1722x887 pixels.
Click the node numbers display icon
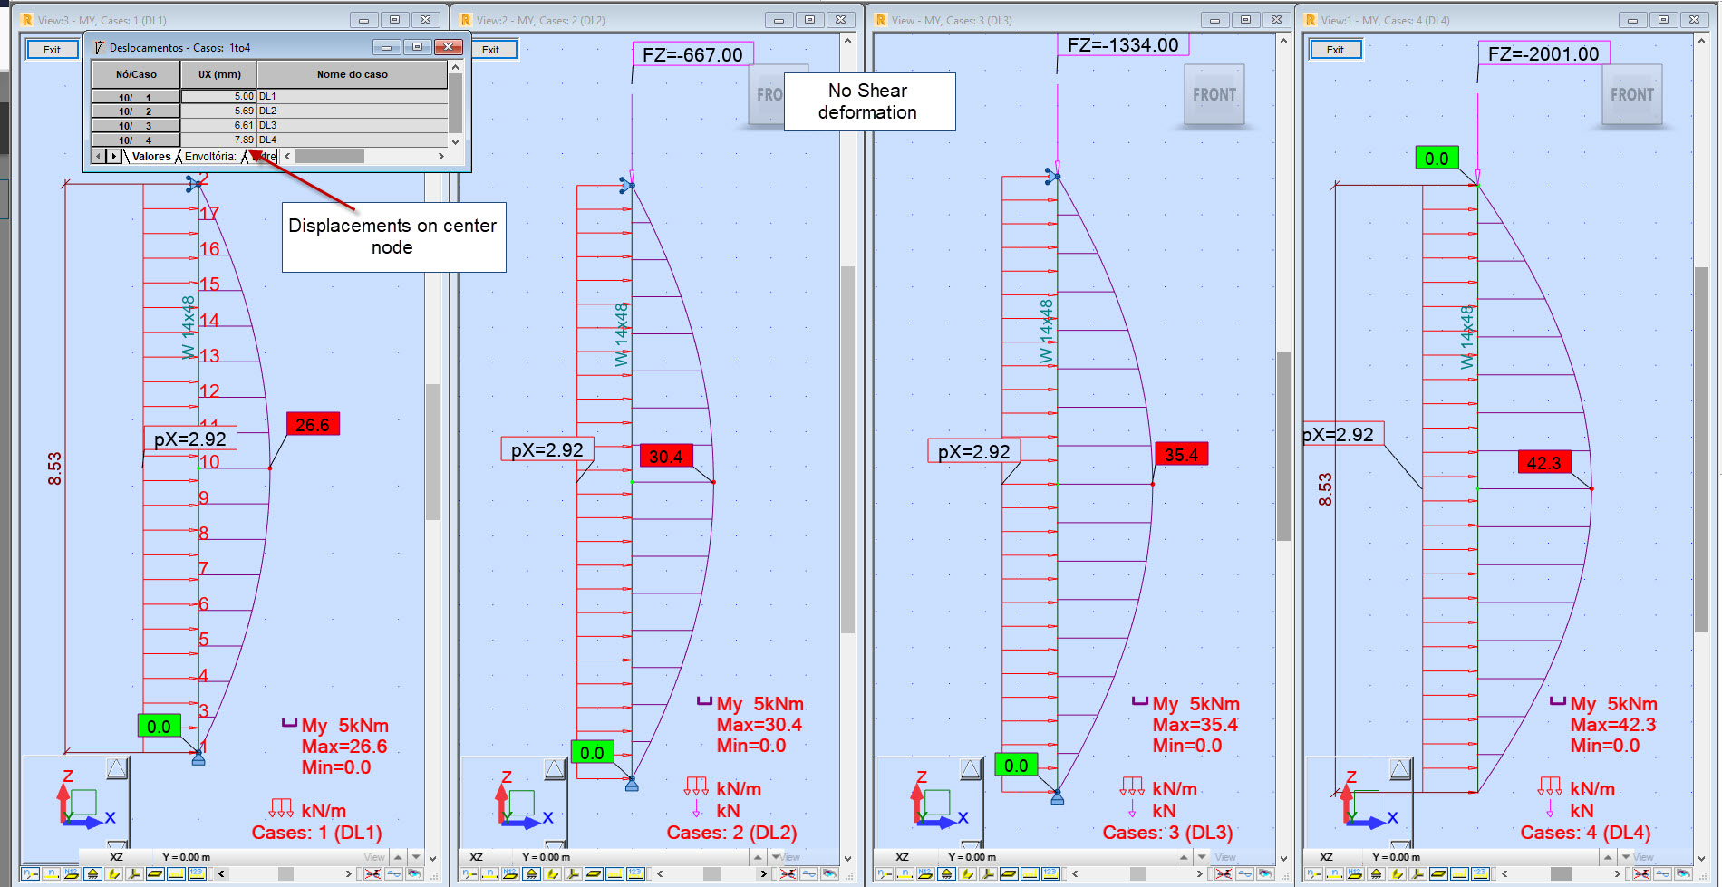coord(31,875)
